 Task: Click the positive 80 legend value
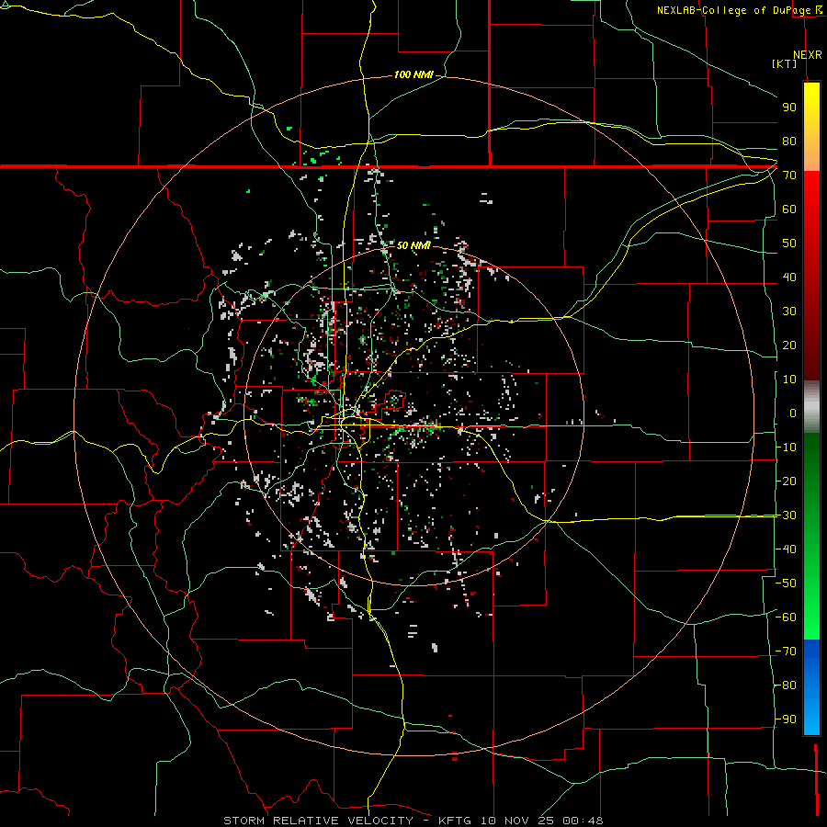tap(789, 142)
